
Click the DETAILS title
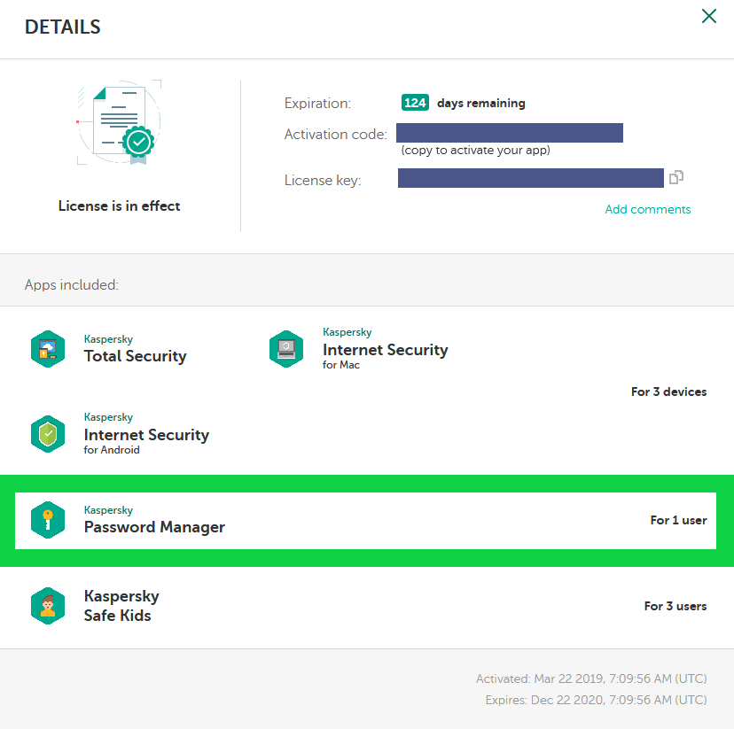[x=63, y=27]
